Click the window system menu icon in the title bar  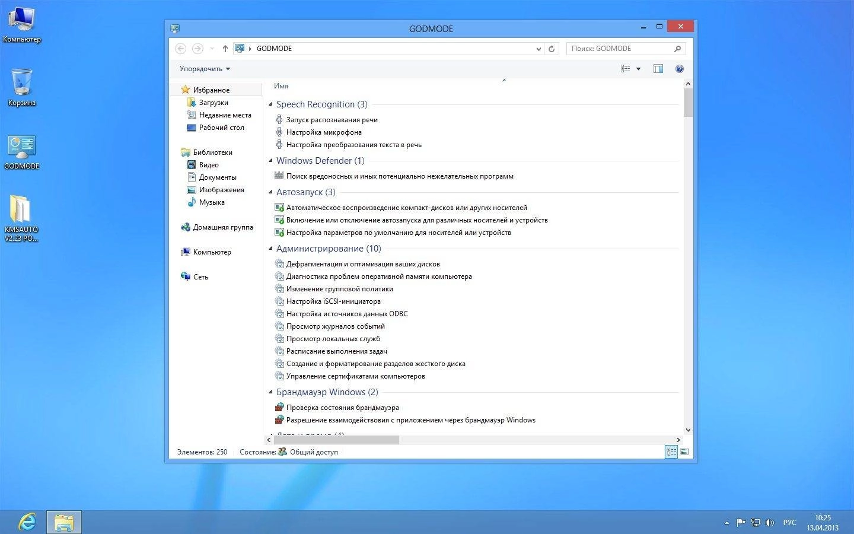[175, 28]
